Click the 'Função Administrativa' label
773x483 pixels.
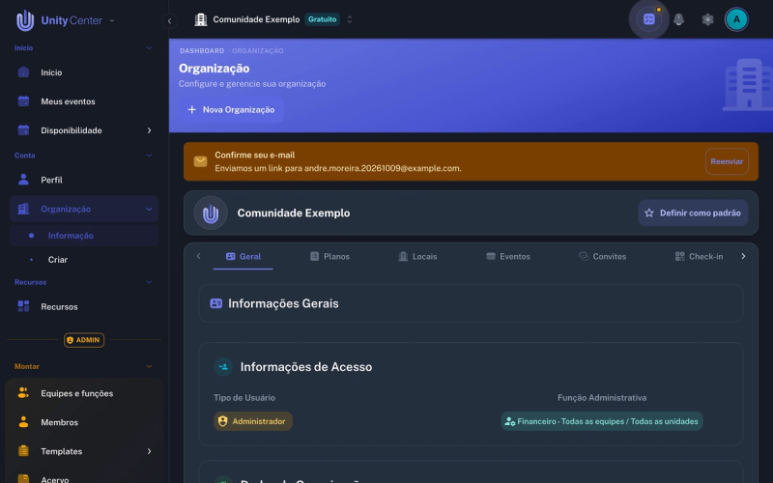pos(602,398)
